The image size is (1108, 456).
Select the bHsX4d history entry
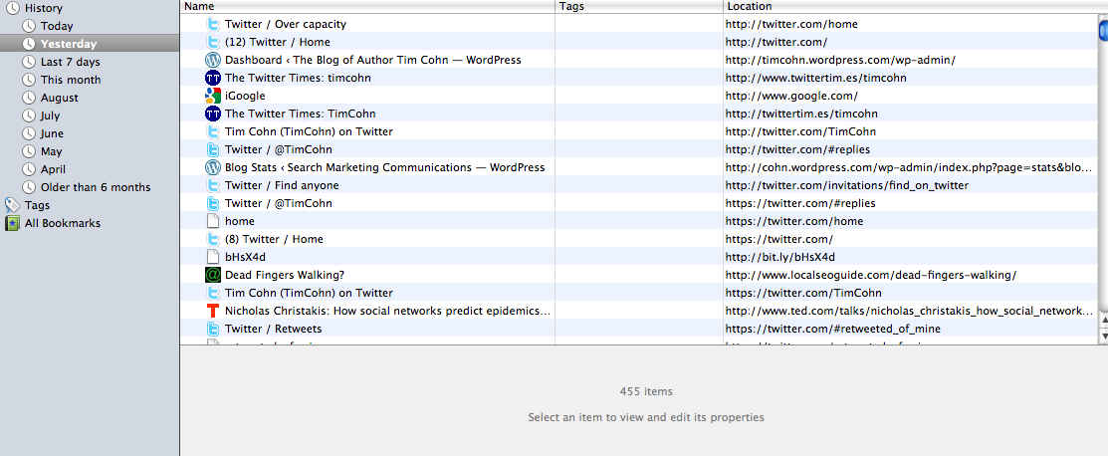[x=245, y=257]
